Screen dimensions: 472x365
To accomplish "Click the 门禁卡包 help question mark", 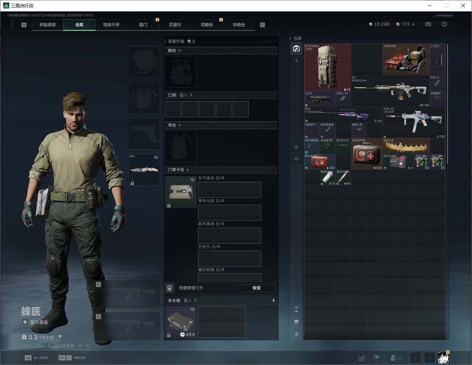I will point(187,170).
